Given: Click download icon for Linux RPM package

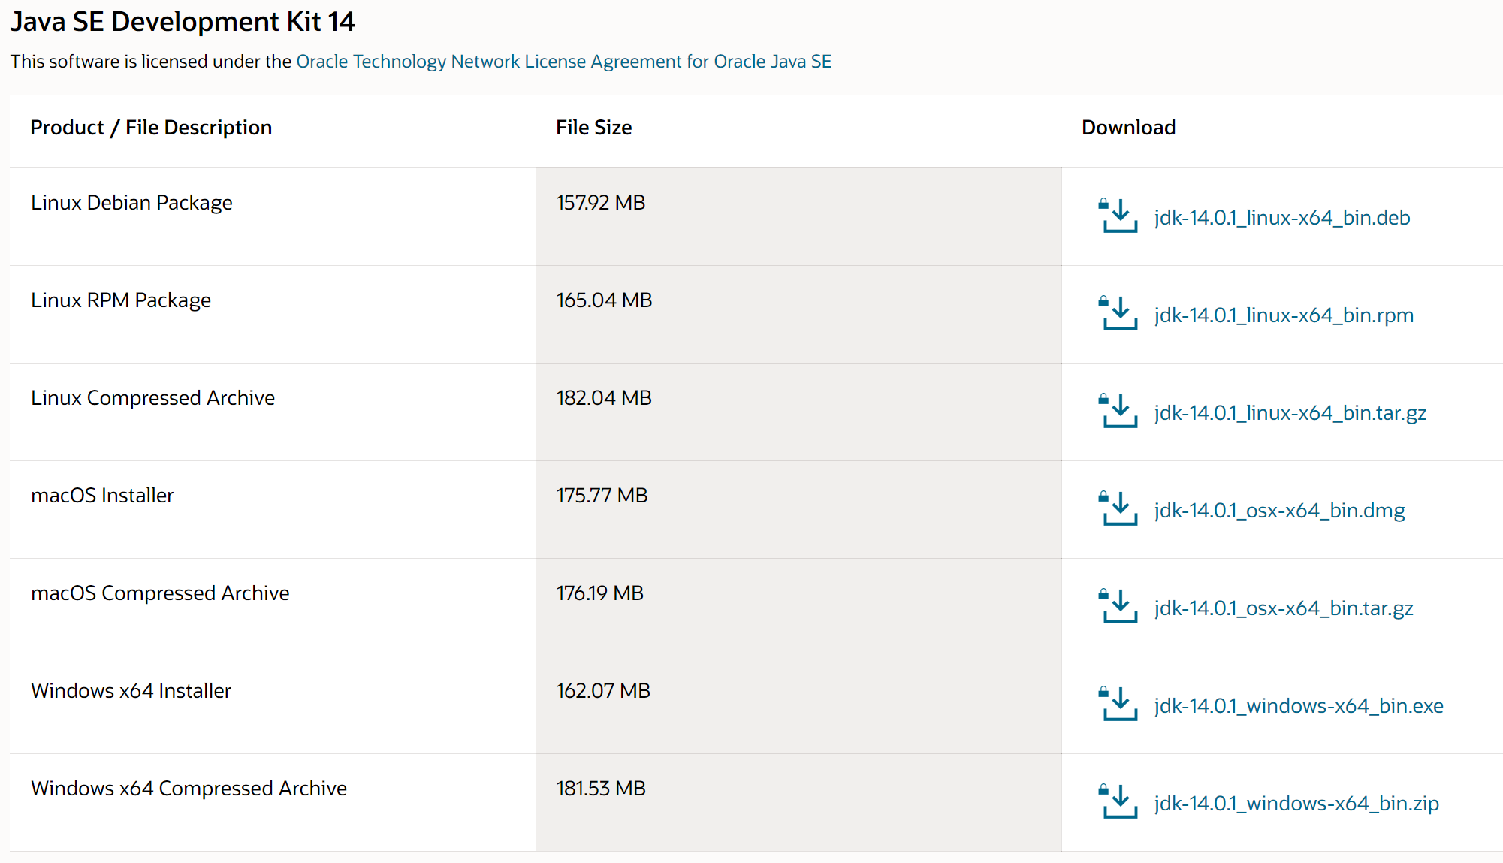Looking at the screenshot, I should (1118, 314).
